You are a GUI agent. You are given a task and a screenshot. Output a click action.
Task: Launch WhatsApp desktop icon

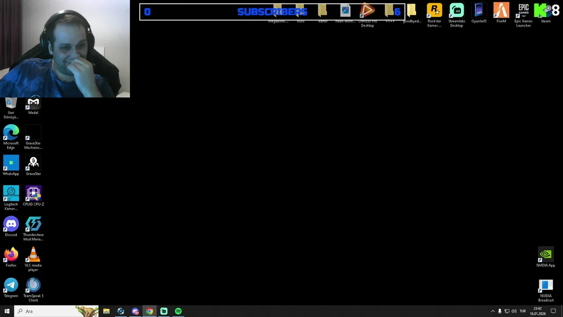click(11, 165)
